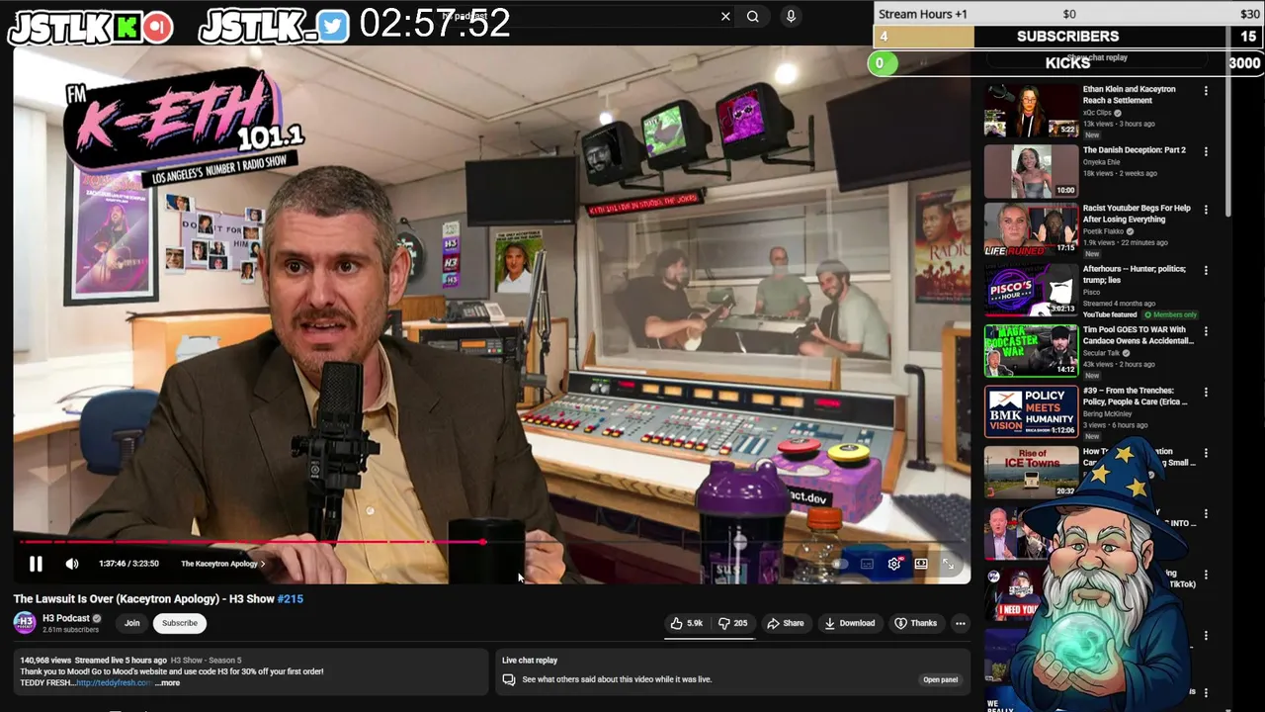Send a Thanks to the creator
Image resolution: width=1265 pixels, height=712 pixels.
tap(915, 623)
